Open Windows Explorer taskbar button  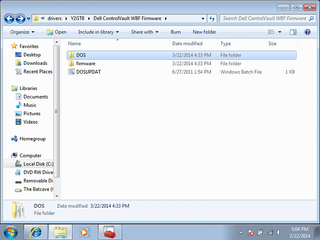[x=61, y=232]
